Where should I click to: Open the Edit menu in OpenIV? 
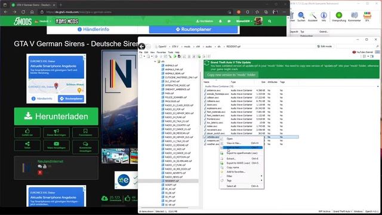(146, 53)
